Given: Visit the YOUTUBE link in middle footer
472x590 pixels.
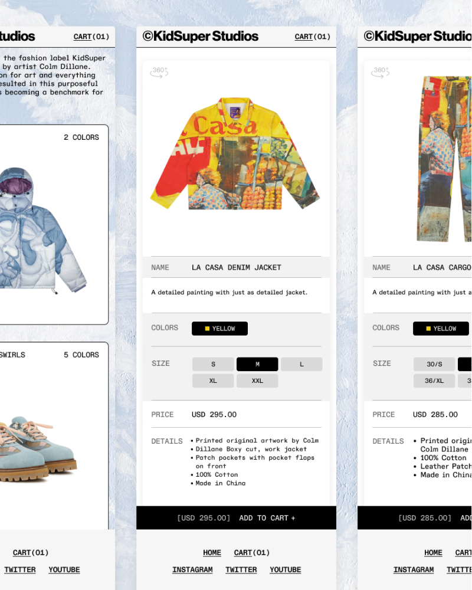Looking at the screenshot, I should pyautogui.click(x=286, y=570).
